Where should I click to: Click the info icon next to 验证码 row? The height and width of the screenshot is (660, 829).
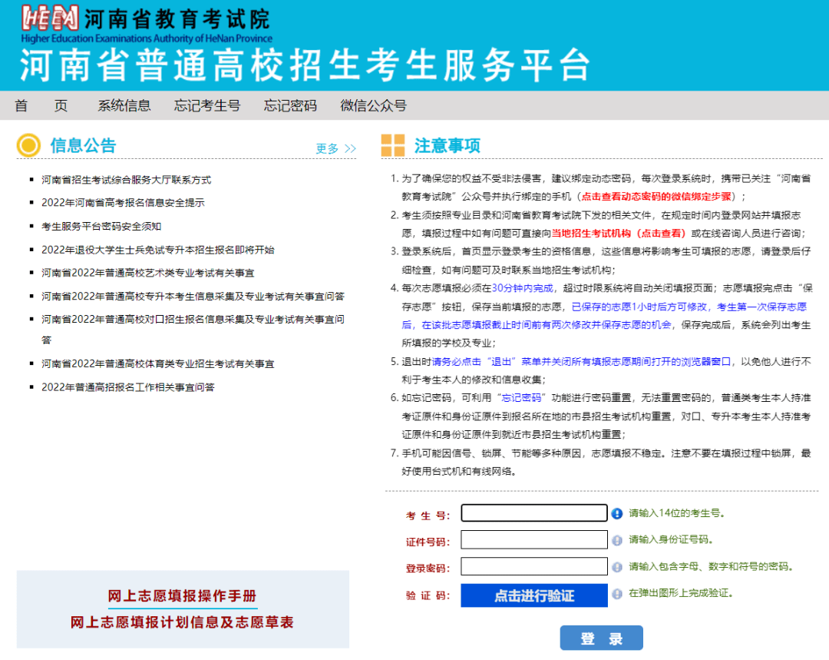pyautogui.click(x=618, y=593)
